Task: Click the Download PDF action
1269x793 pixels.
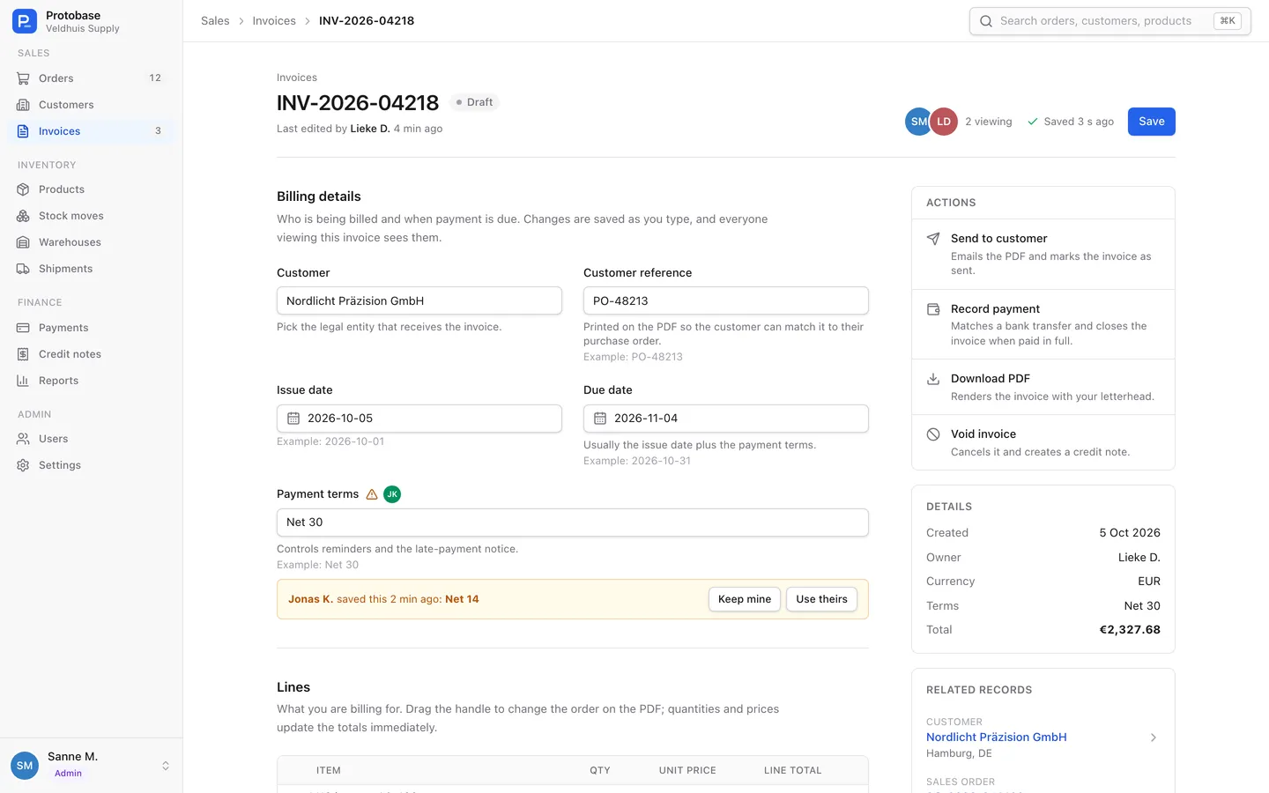Action: [1043, 387]
